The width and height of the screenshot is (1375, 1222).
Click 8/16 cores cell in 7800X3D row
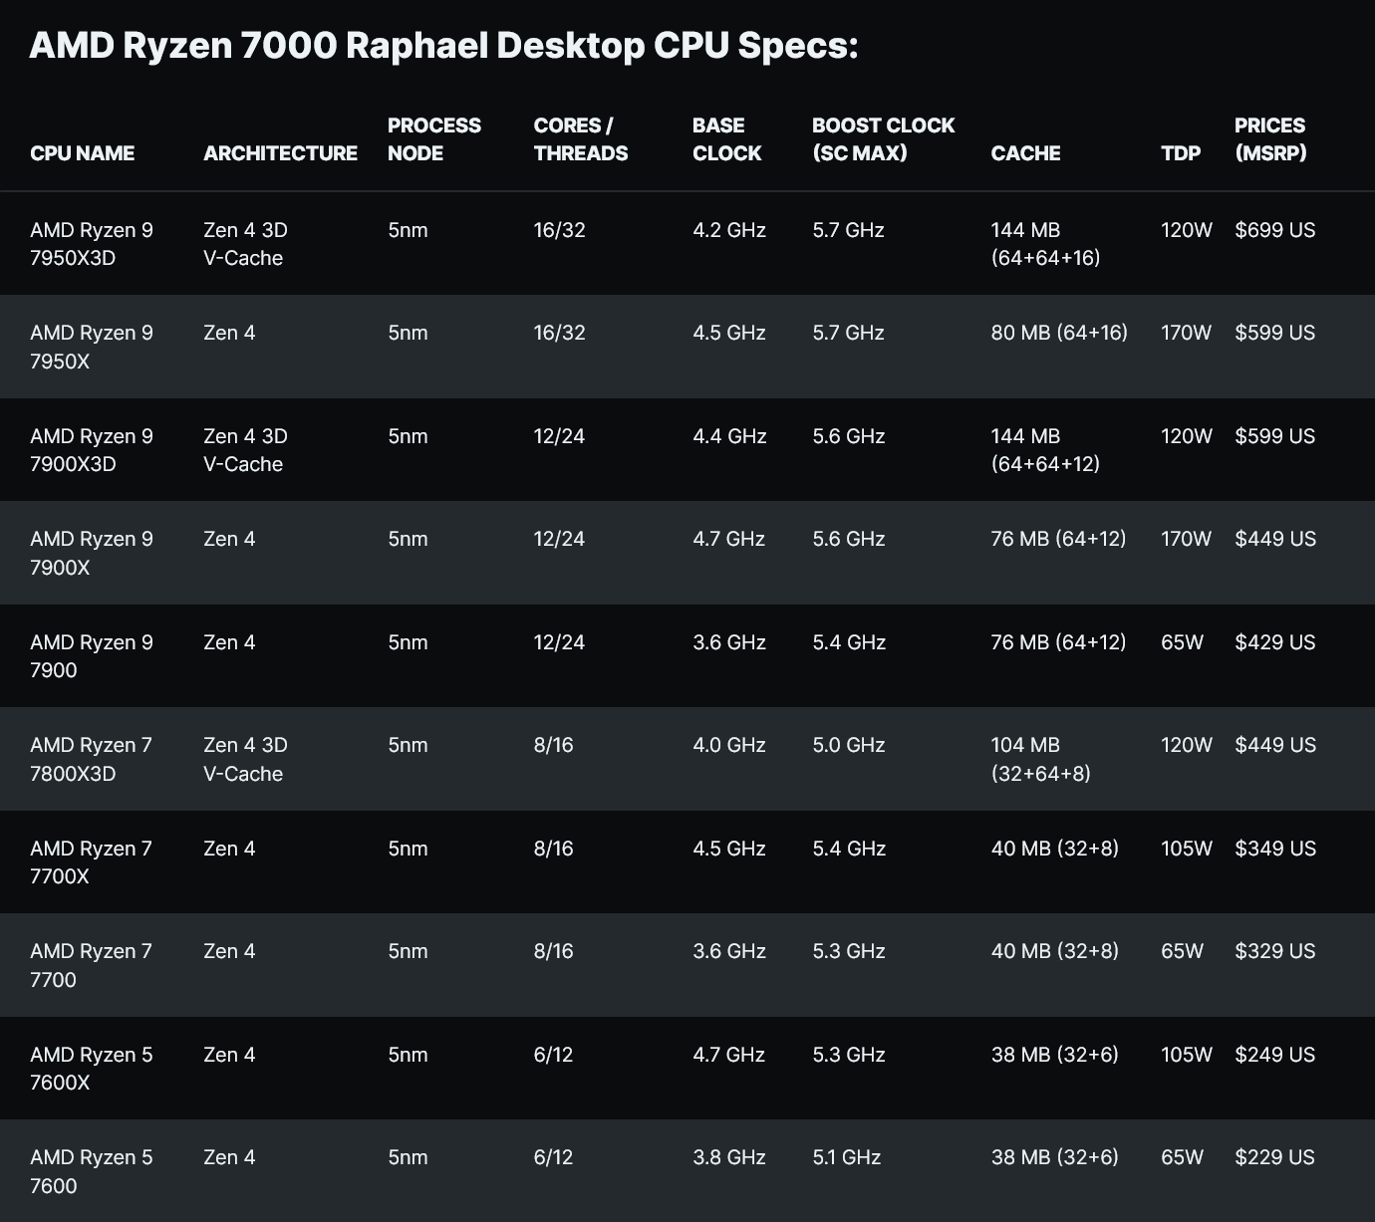553,745
